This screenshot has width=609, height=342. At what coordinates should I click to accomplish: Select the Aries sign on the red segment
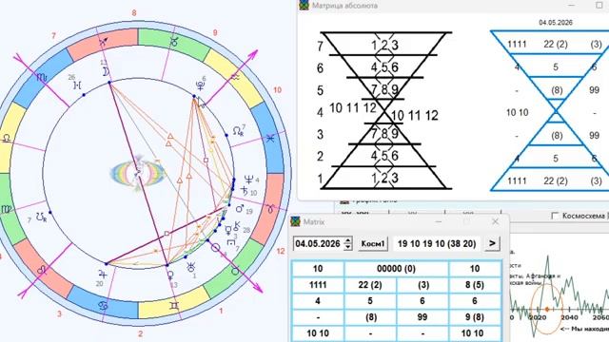[270, 209]
